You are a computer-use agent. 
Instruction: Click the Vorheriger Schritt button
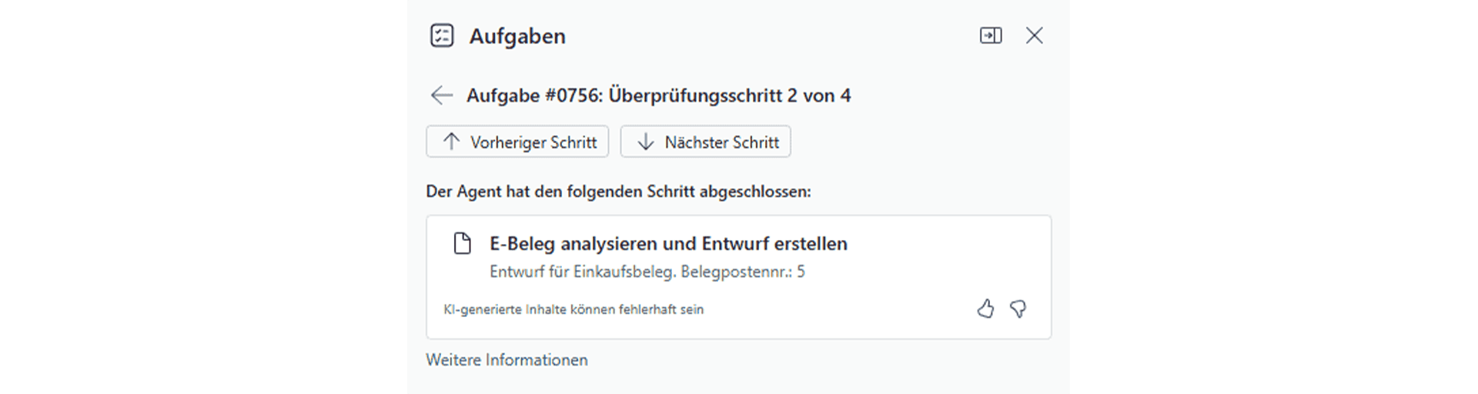pyautogui.click(x=517, y=142)
